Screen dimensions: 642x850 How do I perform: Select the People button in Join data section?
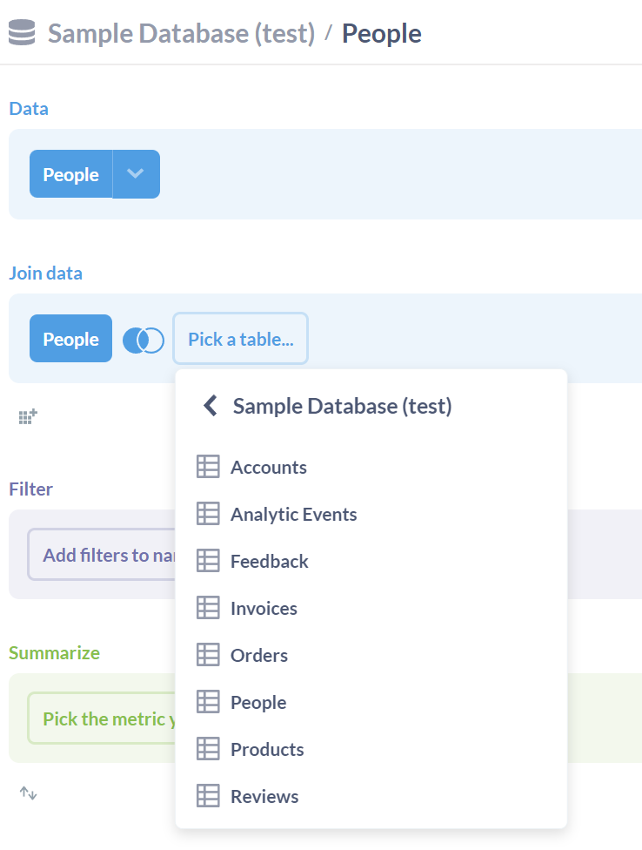point(70,339)
